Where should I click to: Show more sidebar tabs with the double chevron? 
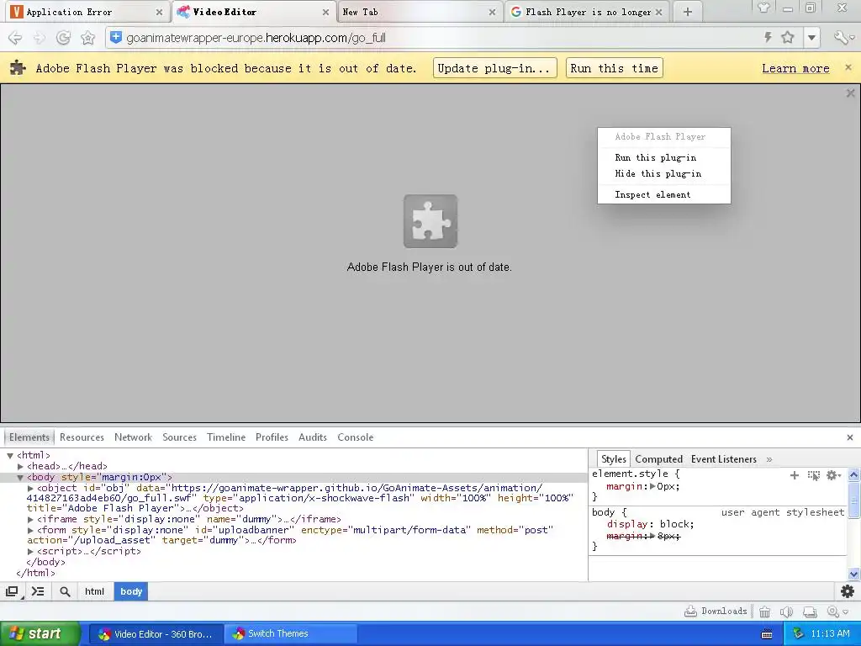(769, 459)
